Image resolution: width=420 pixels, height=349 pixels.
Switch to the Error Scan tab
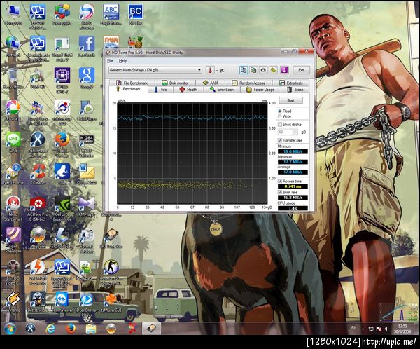222,90
